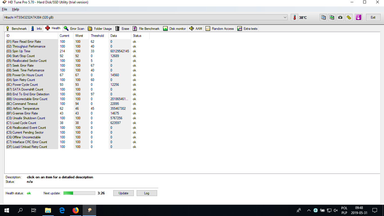The height and width of the screenshot is (216, 384).
Task: Select Unsafe Shutdown Count row
Action: coord(77,118)
